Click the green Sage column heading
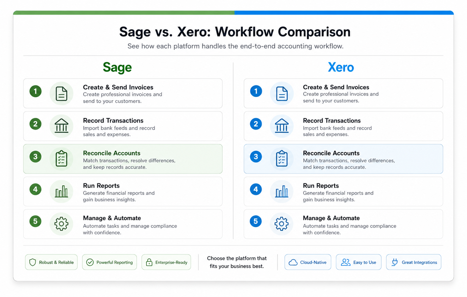467x297 pixels. click(117, 68)
